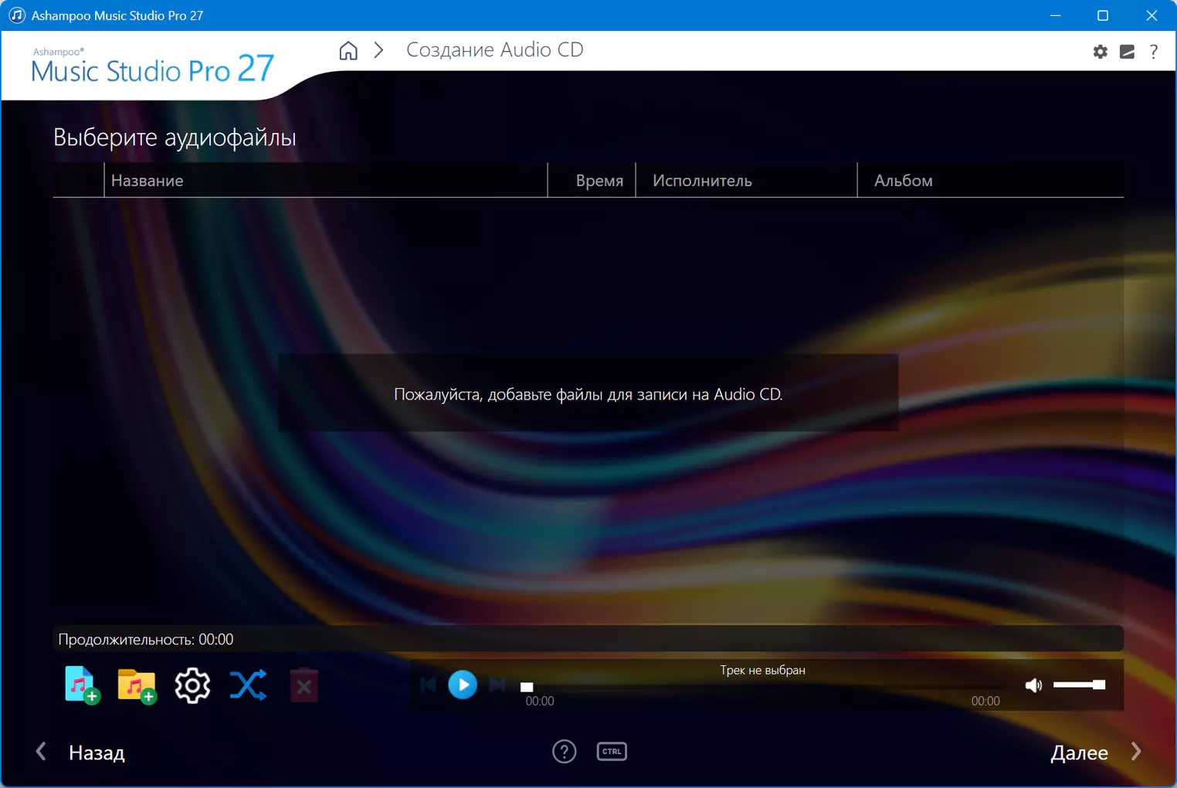The image size is (1177, 788).
Task: Maximize the Ashampoo Music Studio window
Action: click(x=1103, y=15)
